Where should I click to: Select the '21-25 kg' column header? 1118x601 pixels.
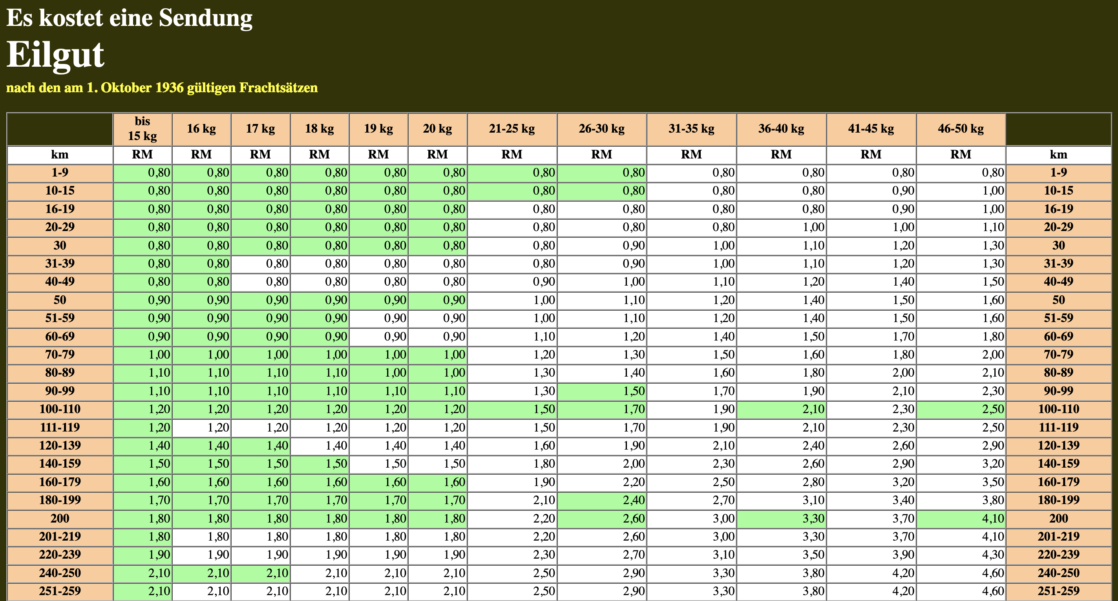tap(512, 129)
